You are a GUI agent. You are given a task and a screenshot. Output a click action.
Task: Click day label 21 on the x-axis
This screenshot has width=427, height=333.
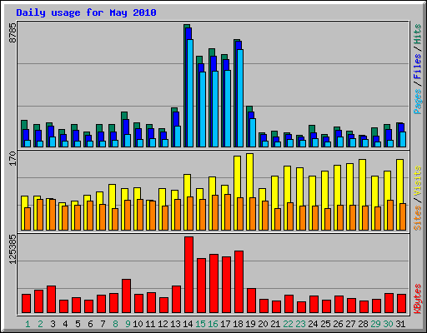275,324
